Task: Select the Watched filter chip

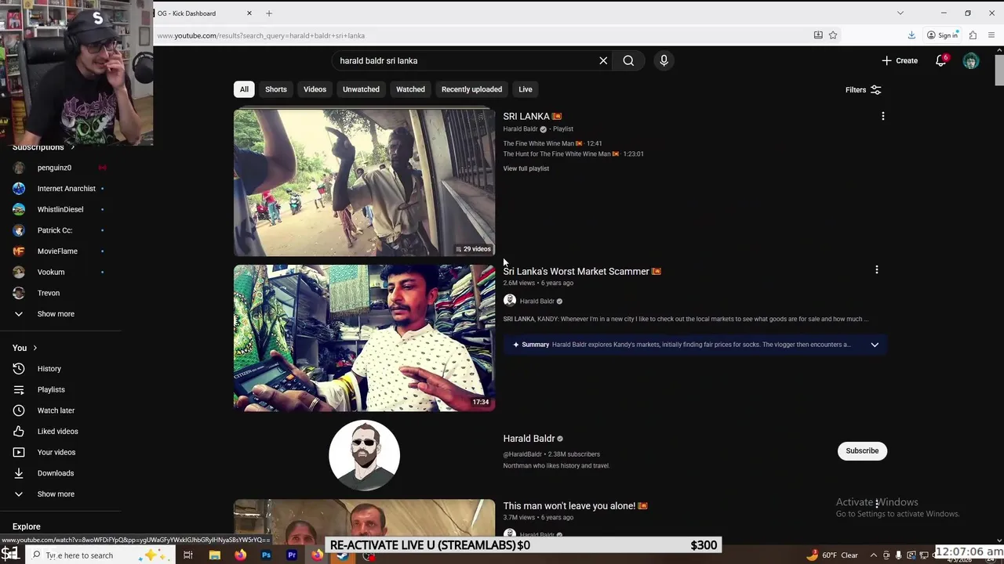Action: (x=410, y=89)
